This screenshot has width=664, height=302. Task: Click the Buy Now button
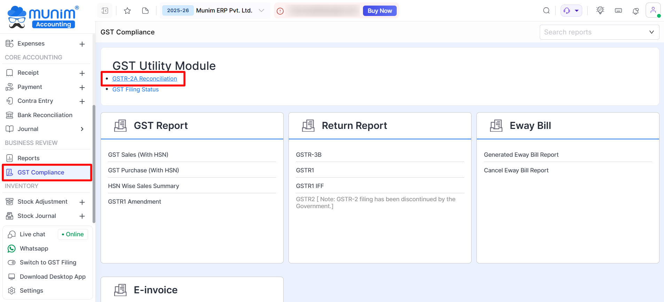[380, 11]
